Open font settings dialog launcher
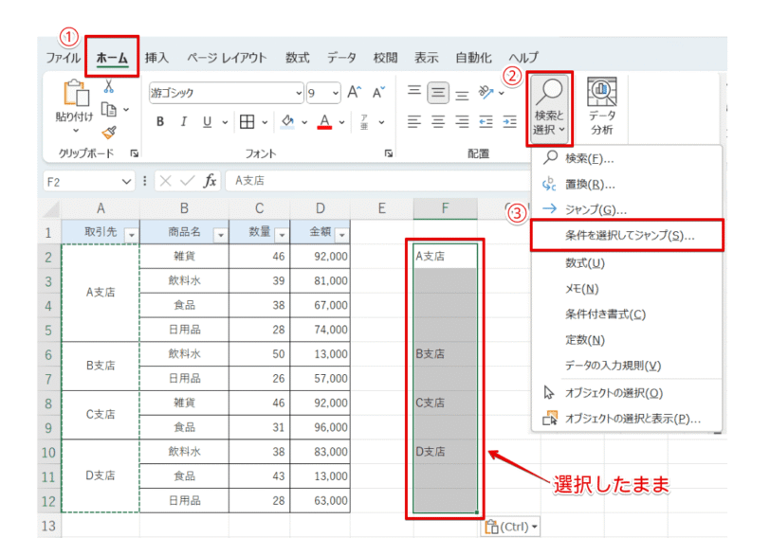770x538 pixels. pyautogui.click(x=389, y=153)
